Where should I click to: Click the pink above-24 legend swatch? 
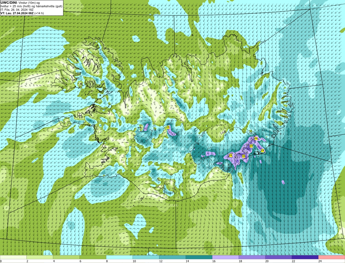pos(332,257)
